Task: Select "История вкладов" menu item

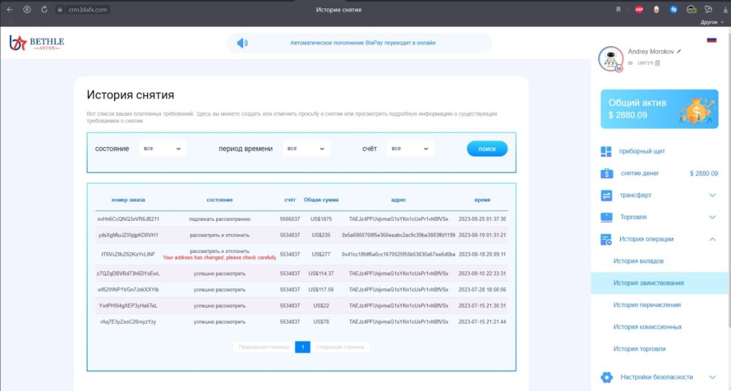Action: click(x=638, y=261)
